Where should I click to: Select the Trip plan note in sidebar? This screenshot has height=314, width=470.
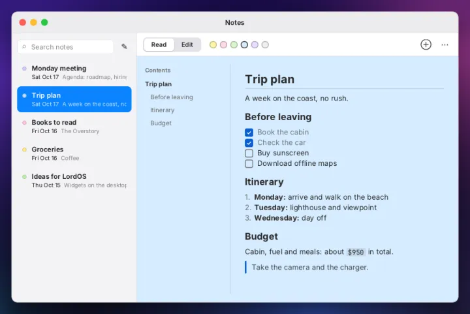tap(74, 99)
